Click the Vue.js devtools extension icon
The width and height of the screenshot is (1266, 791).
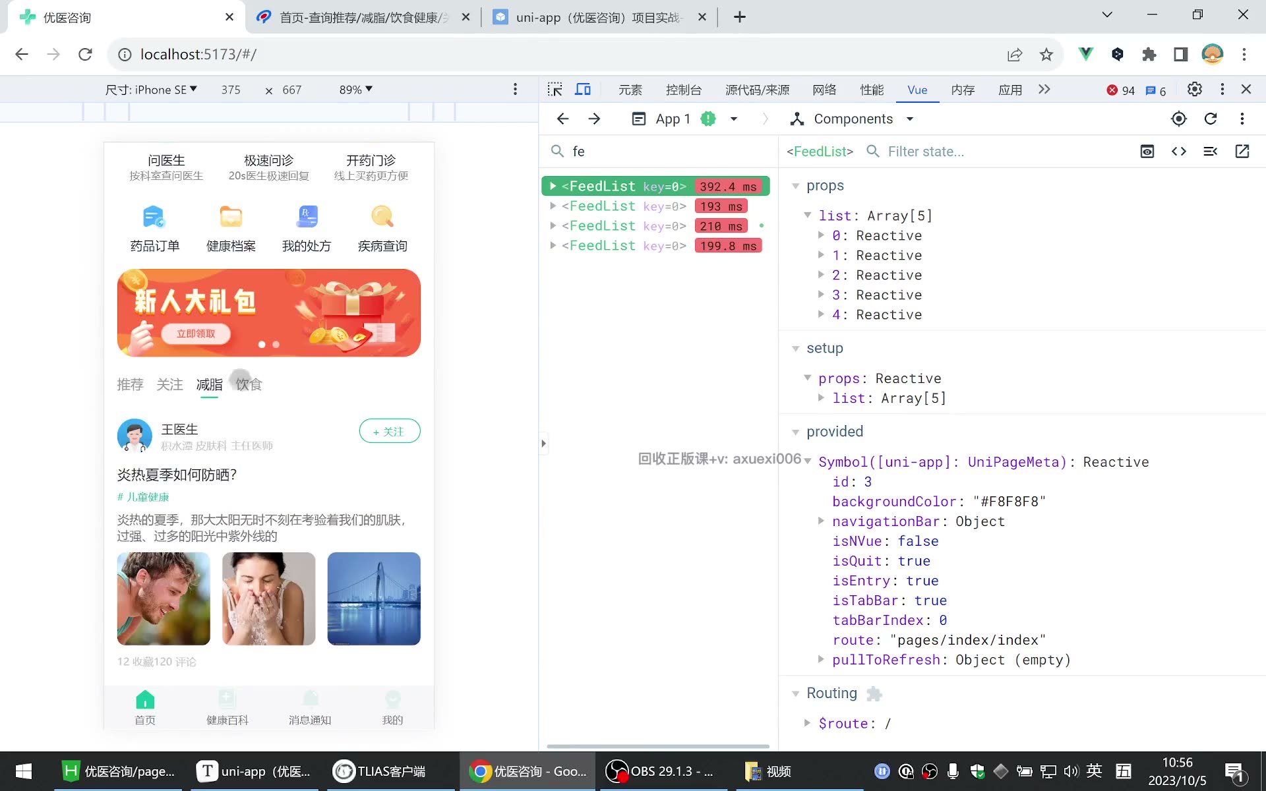[x=1085, y=54]
